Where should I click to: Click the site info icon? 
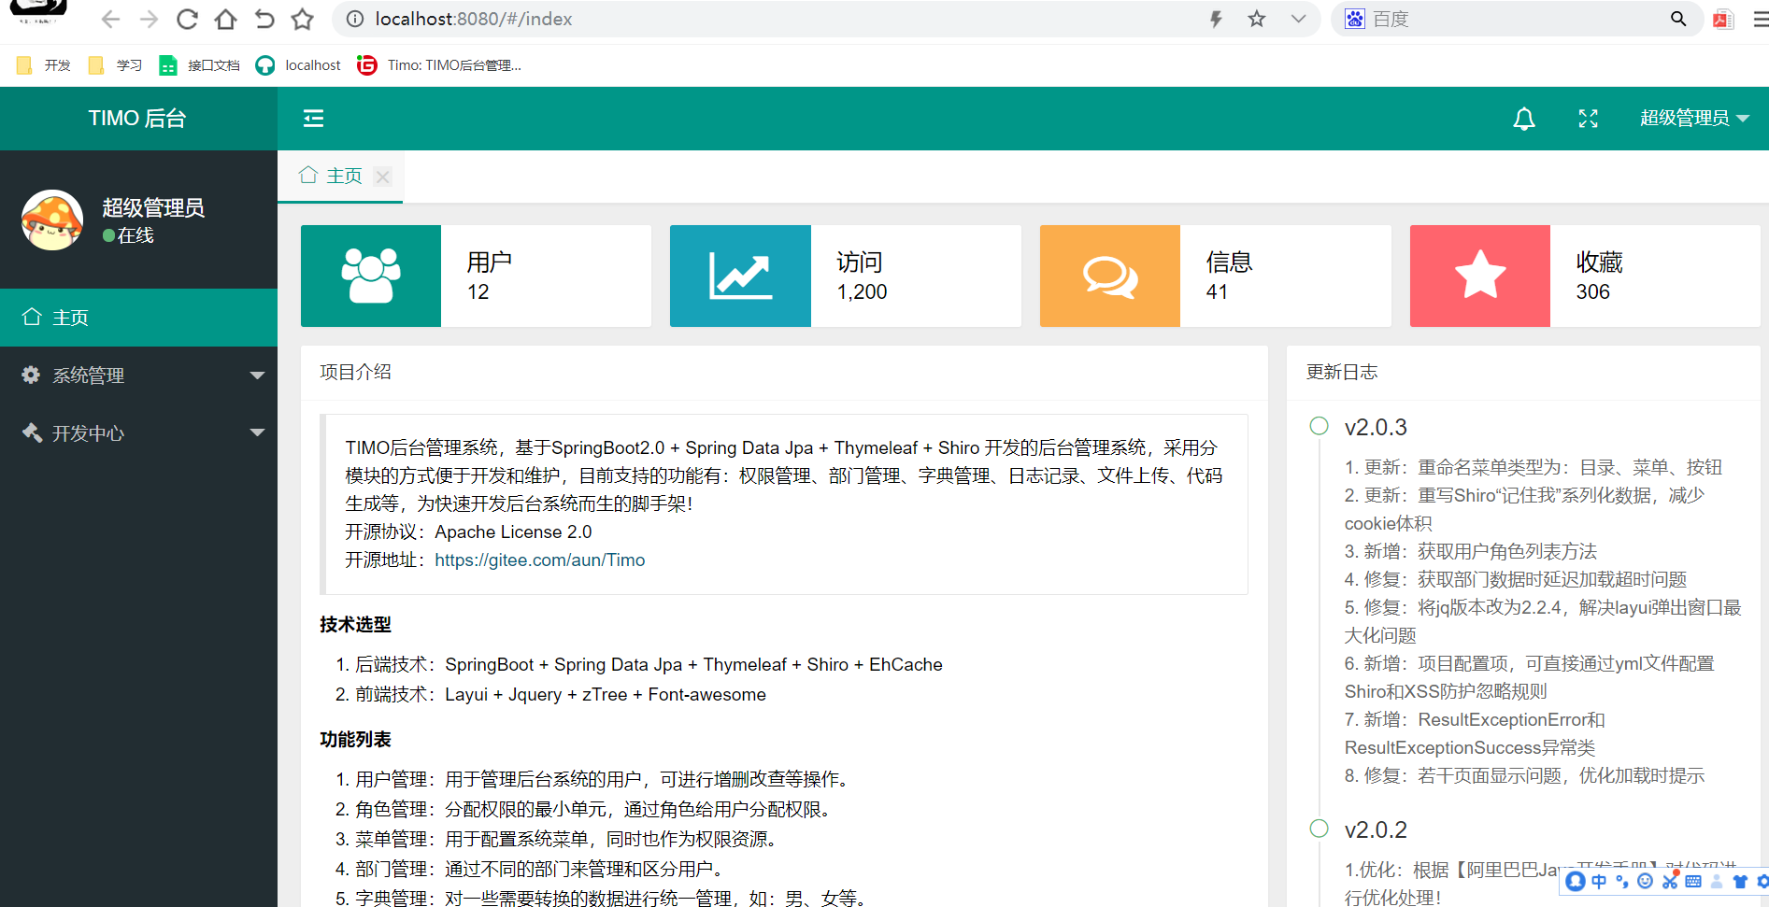[x=355, y=19]
